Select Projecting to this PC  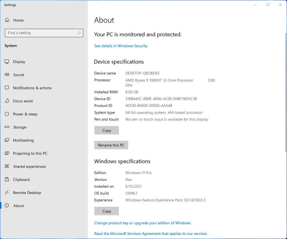click(30, 154)
